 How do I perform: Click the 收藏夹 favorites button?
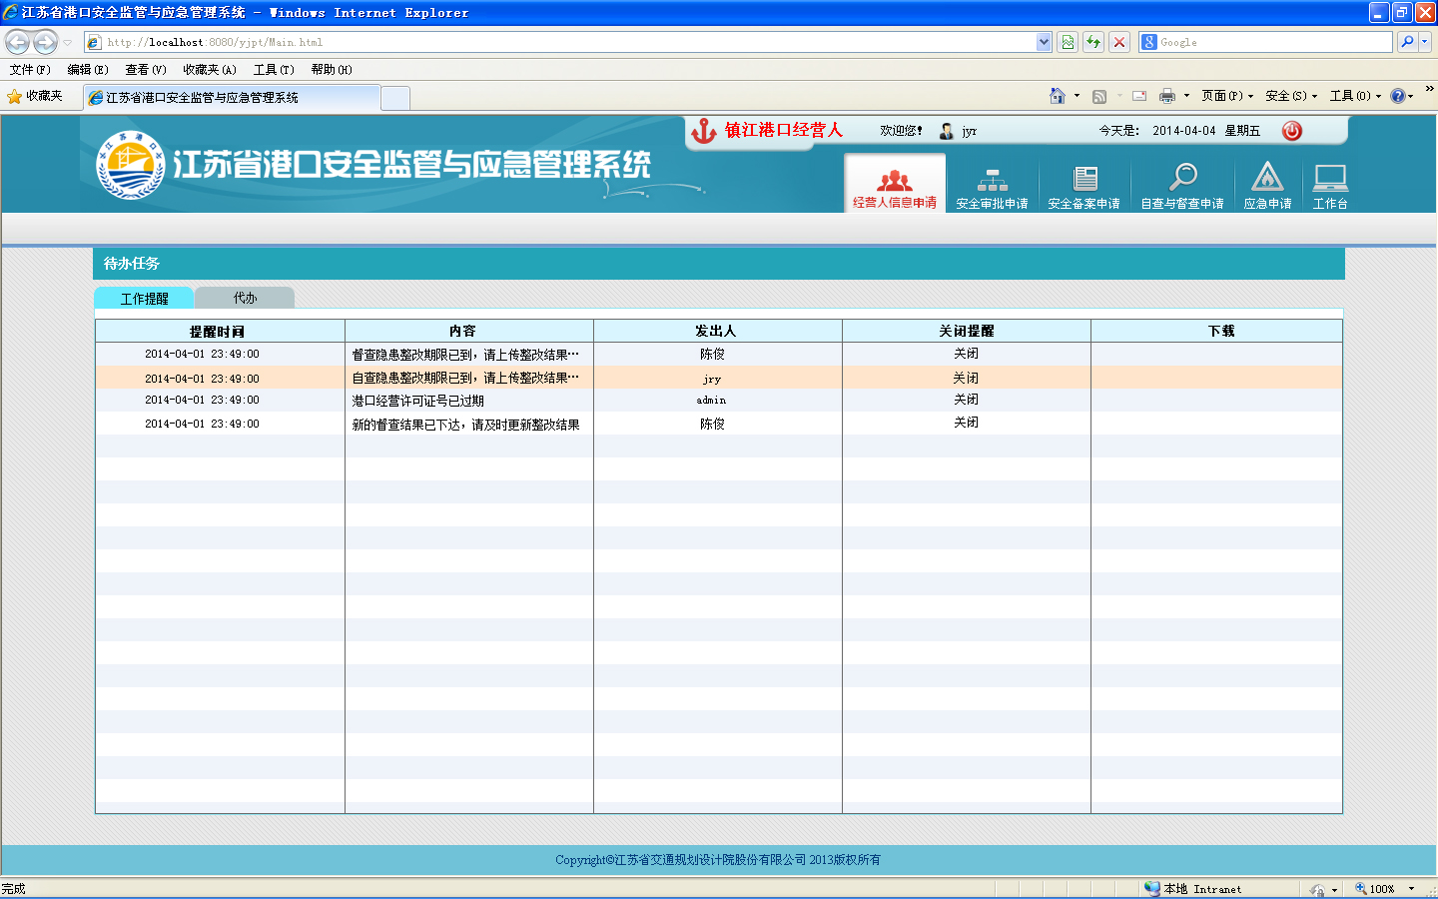(x=35, y=96)
